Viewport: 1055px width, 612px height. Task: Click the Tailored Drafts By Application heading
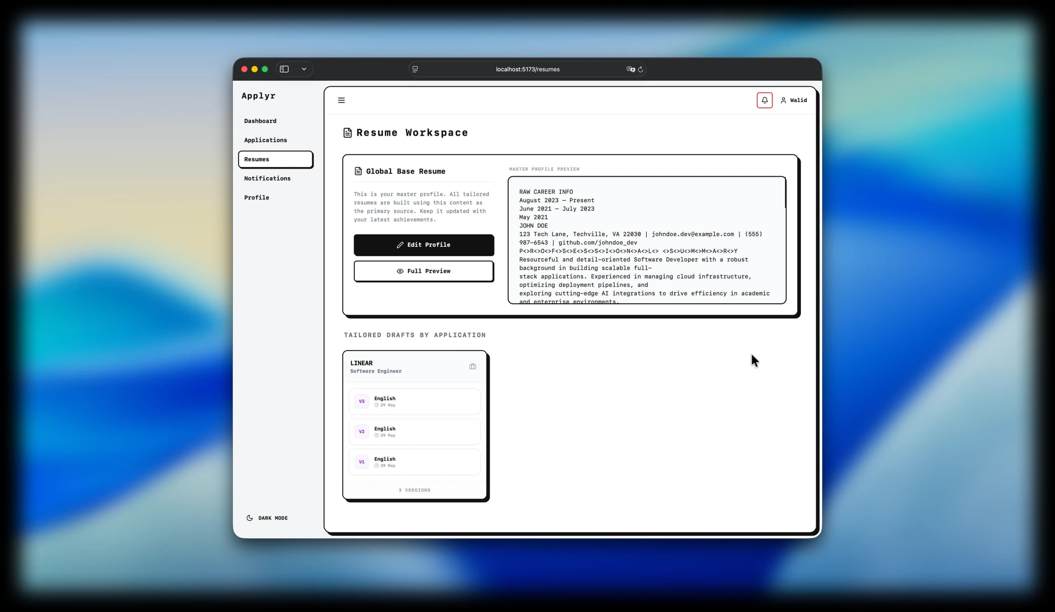point(415,335)
